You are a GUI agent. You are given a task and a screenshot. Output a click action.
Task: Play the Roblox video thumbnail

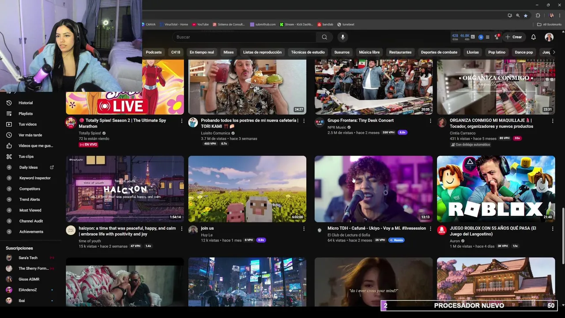(x=496, y=189)
